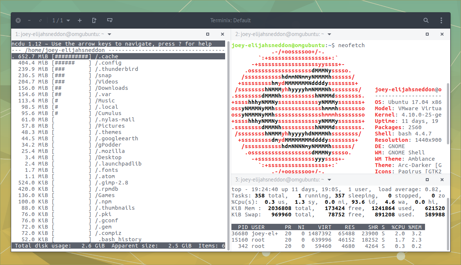Image resolution: width=461 pixels, height=265 pixels.
Task: Select the /.compiz row in ncdu
Action: [x=118, y=233]
